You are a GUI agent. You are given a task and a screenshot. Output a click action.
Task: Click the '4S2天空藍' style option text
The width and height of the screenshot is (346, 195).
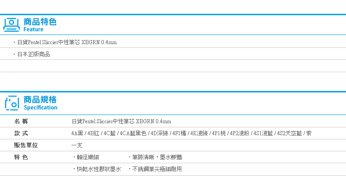coord(289,133)
